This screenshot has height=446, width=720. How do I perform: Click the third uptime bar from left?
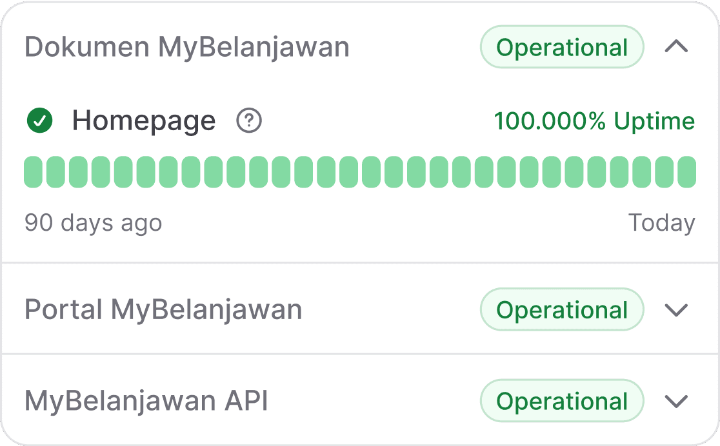click(x=78, y=172)
